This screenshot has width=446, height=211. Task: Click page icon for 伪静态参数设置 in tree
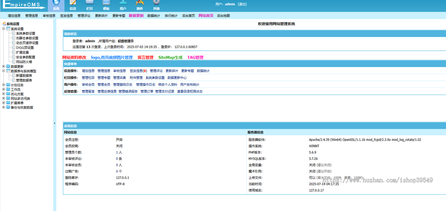(13, 38)
